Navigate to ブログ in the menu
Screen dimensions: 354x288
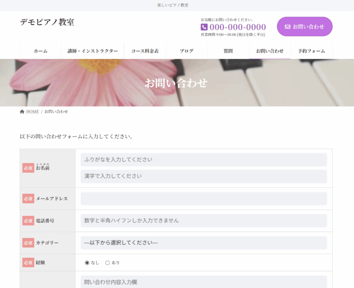[x=186, y=51]
